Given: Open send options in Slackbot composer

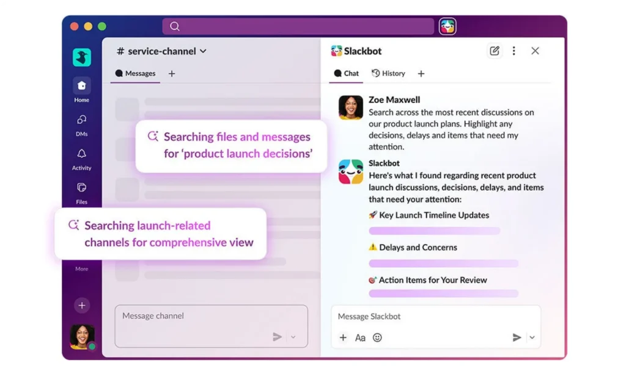Looking at the screenshot, I should 532,337.
